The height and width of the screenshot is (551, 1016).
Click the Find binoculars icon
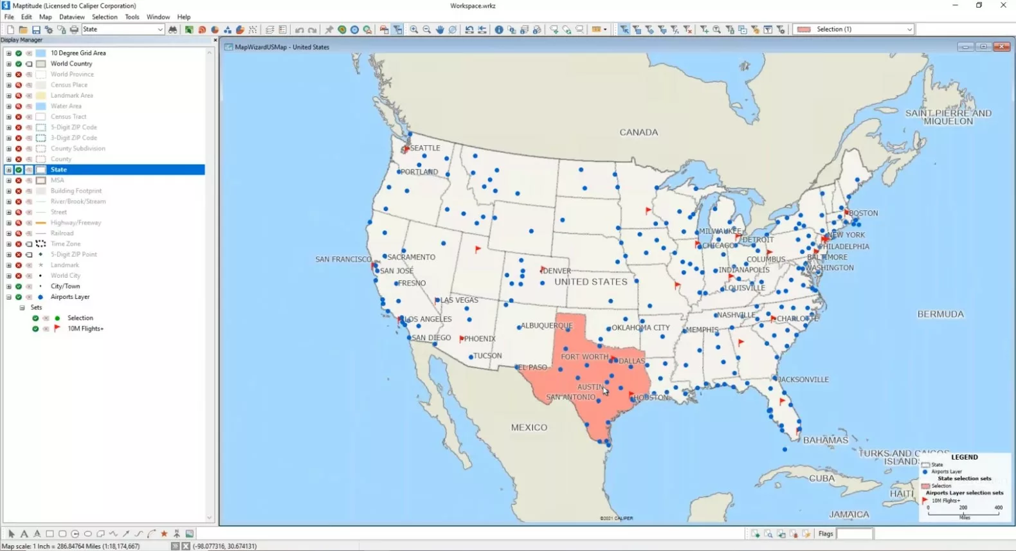click(173, 30)
